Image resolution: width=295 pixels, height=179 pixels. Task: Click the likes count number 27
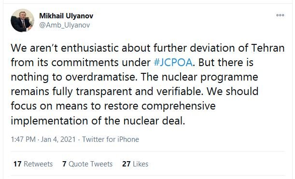point(126,164)
